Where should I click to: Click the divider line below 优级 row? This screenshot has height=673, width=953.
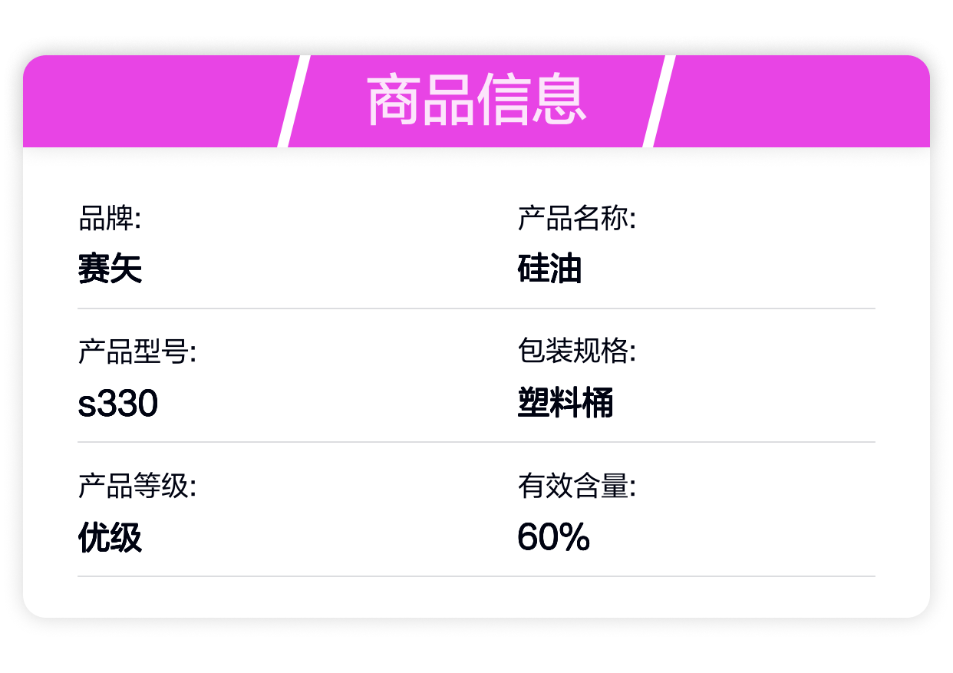476,576
